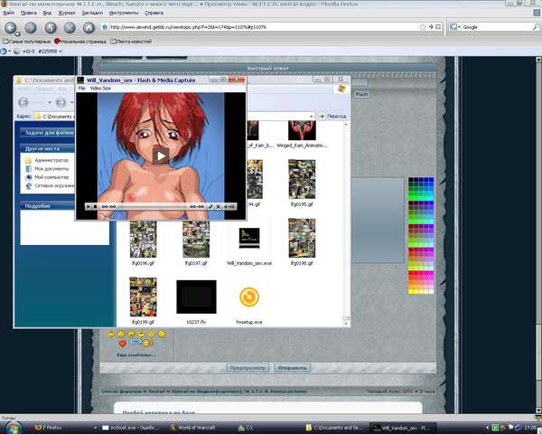Click Firefox's Forward navigation arrow
The image size is (542, 434).
pos(31,27)
